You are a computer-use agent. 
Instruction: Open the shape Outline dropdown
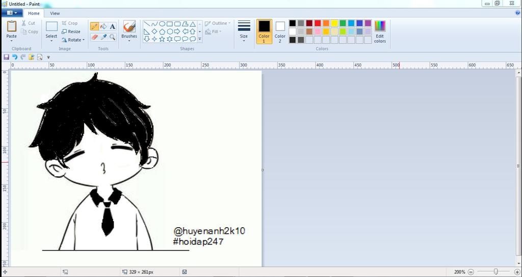[x=218, y=23]
